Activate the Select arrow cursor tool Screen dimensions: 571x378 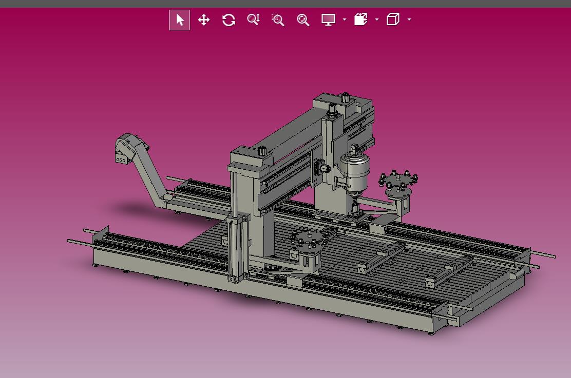(180, 20)
